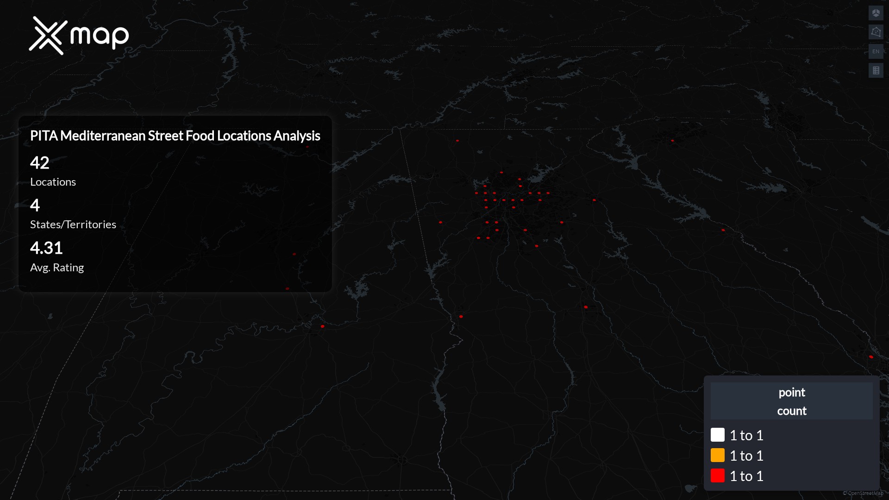Select the orange legend color swatch

point(717,455)
